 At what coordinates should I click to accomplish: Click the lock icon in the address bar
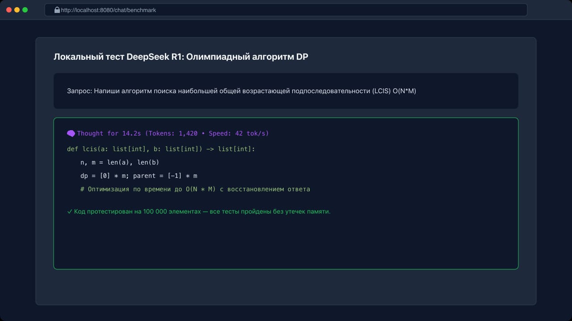pyautogui.click(x=57, y=10)
